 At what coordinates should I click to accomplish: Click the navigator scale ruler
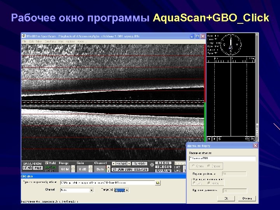(x=231, y=60)
